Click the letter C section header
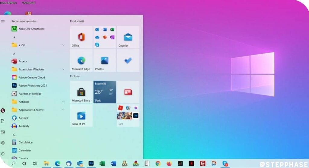 [x=14, y=135]
